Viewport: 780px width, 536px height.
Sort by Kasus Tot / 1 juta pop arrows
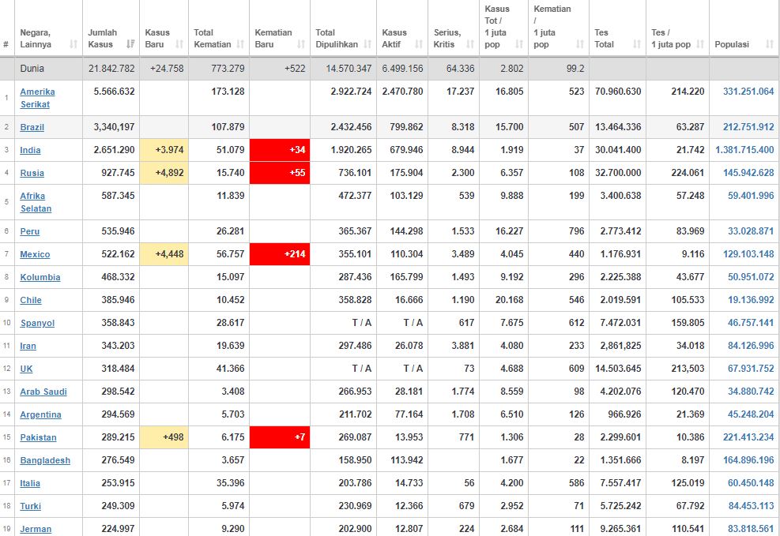click(519, 44)
